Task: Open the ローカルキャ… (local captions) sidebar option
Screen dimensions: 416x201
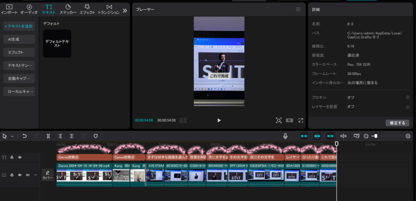Action: click(x=19, y=92)
